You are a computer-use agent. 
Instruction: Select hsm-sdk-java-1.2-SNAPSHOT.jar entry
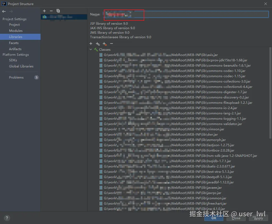pos(178,156)
